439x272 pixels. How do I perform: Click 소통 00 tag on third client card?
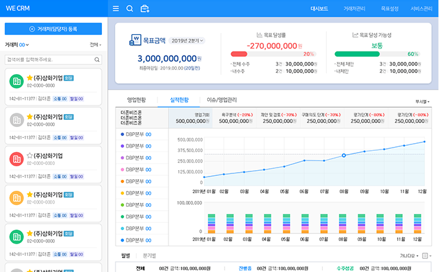click(x=60, y=177)
